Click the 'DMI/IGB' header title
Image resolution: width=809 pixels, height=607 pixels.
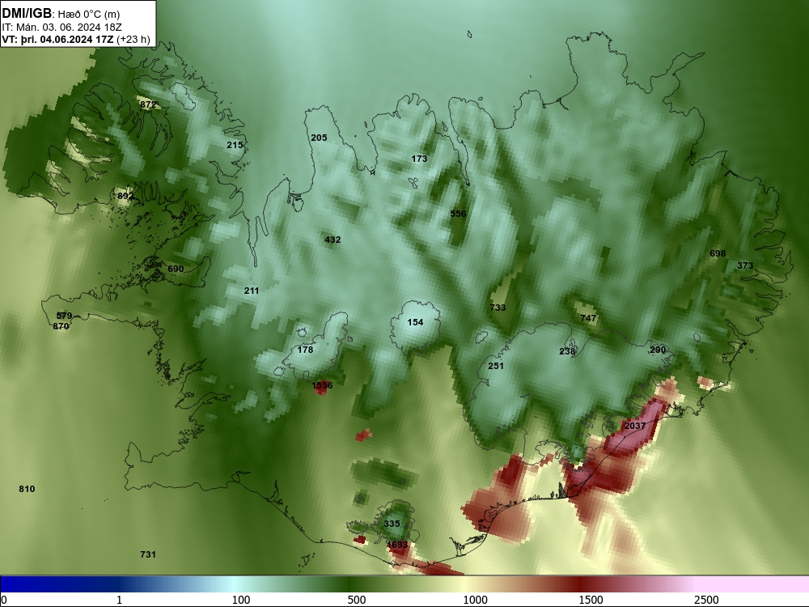pyautogui.click(x=27, y=13)
